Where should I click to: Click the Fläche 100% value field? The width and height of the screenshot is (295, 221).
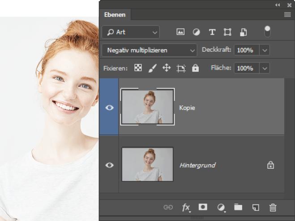tap(247, 68)
